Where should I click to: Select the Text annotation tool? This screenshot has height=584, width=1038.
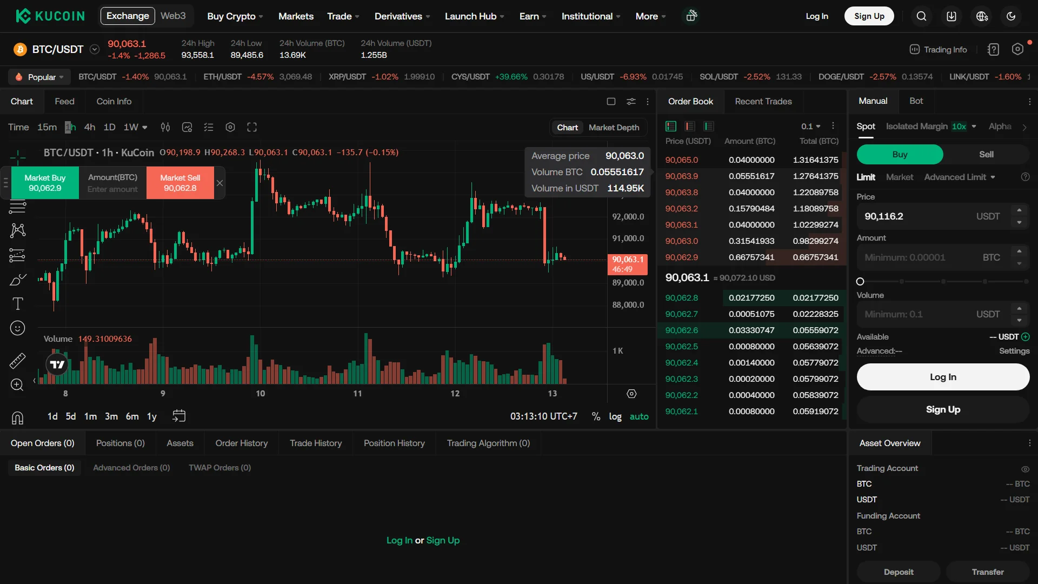coord(18,304)
